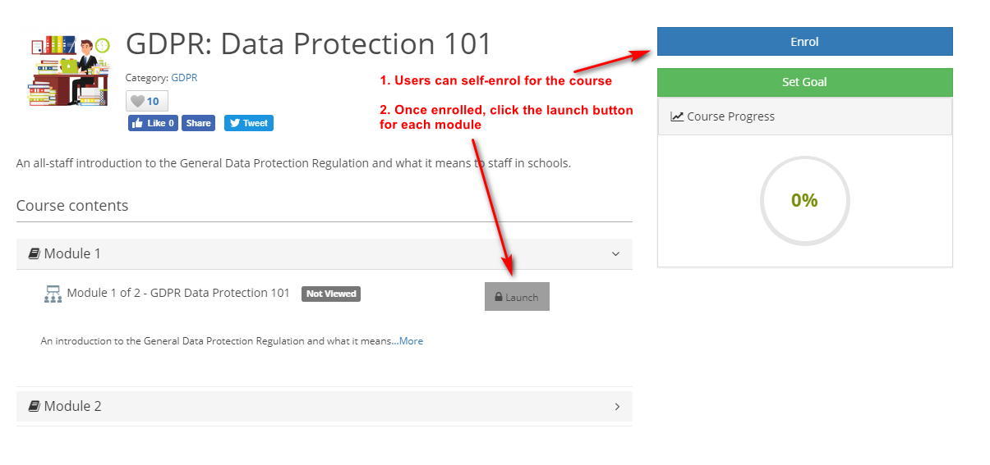Click the 0% progress circle
The image size is (990, 465).
point(804,200)
